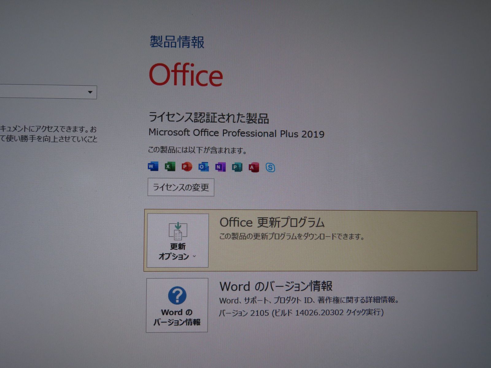
Task: Click the Skype for Business icon
Action: pos(270,168)
